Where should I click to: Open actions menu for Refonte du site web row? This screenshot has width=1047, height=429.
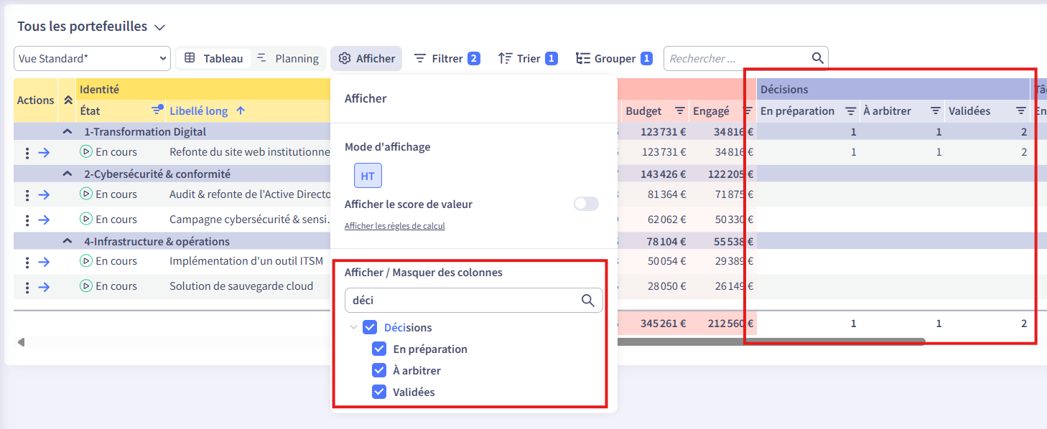click(27, 153)
